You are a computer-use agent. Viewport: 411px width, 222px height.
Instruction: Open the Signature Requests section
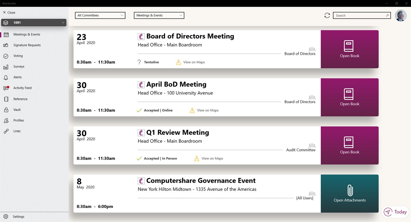click(26, 45)
